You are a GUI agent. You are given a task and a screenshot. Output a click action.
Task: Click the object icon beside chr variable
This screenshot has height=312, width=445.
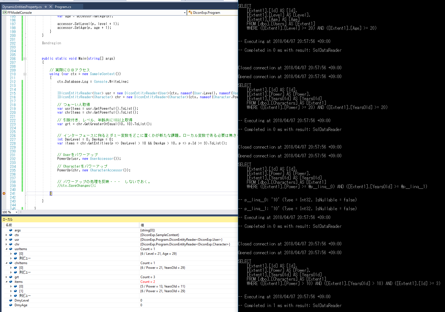[10, 244]
